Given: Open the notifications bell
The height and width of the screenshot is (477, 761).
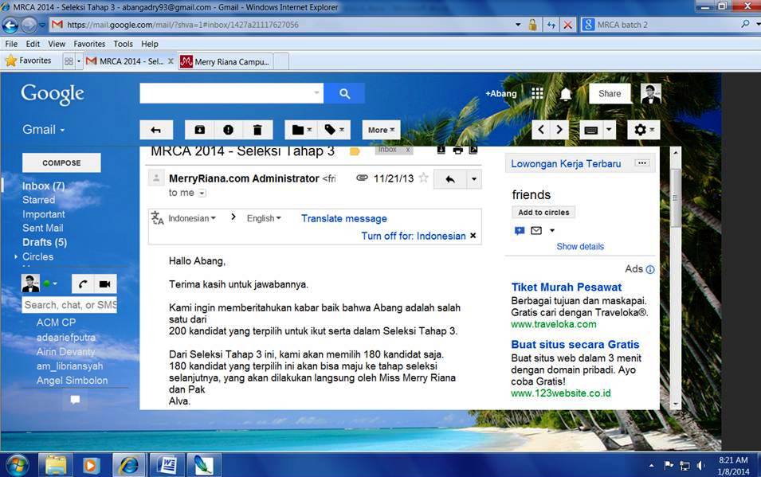Looking at the screenshot, I should click(x=566, y=94).
